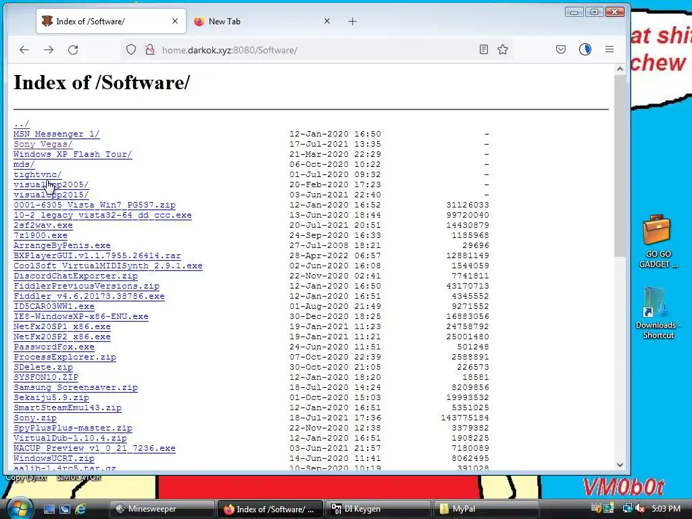
Task: Download CoolSoft_VirtualMIDISynth_2.9.1.exe
Action: click(x=108, y=266)
